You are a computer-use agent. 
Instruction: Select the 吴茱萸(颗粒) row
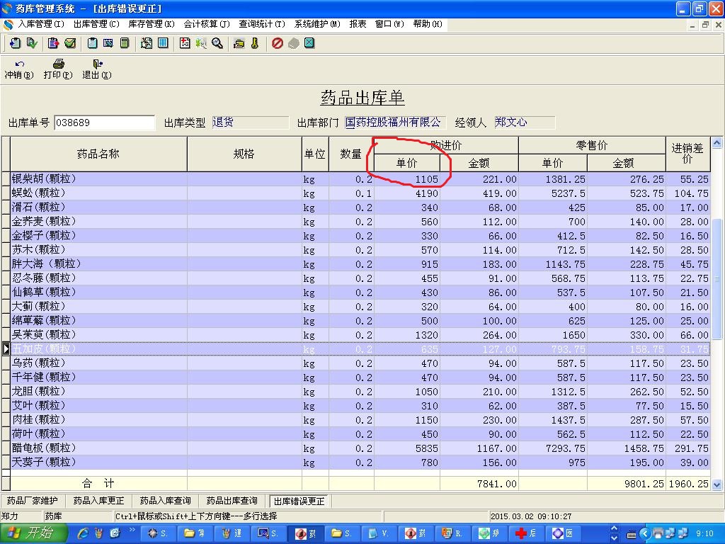pos(360,335)
